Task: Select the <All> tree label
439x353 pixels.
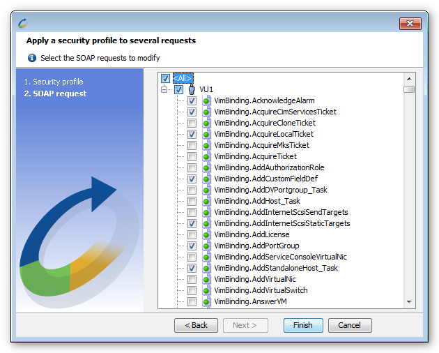Action: (x=183, y=78)
